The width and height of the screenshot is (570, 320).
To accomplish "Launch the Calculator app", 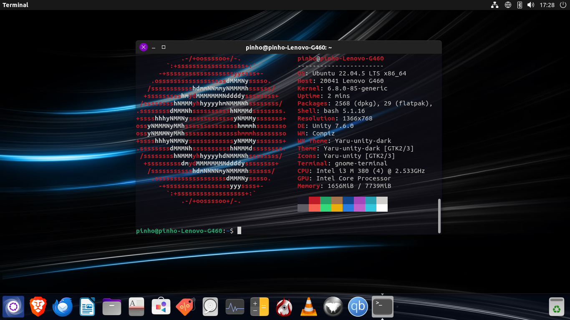I will click(260, 307).
